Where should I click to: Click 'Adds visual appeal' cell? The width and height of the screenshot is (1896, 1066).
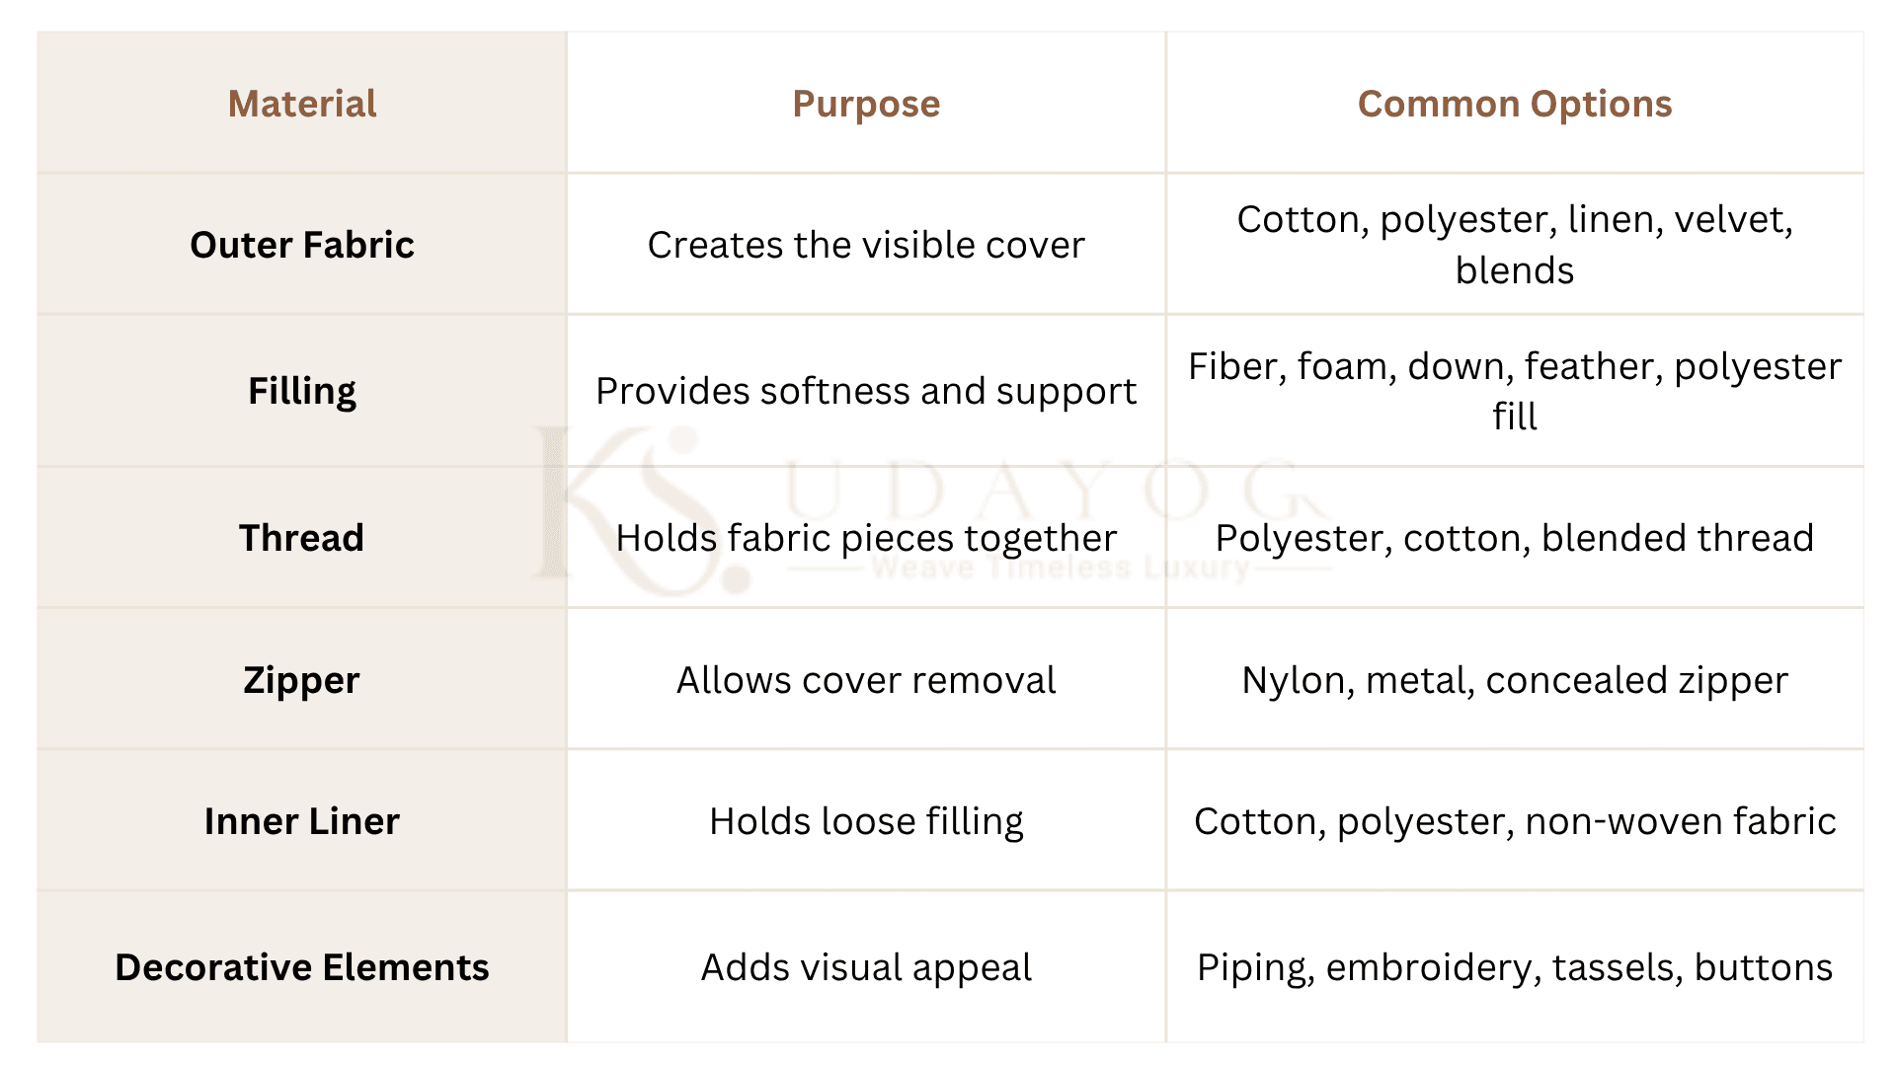tap(866, 967)
